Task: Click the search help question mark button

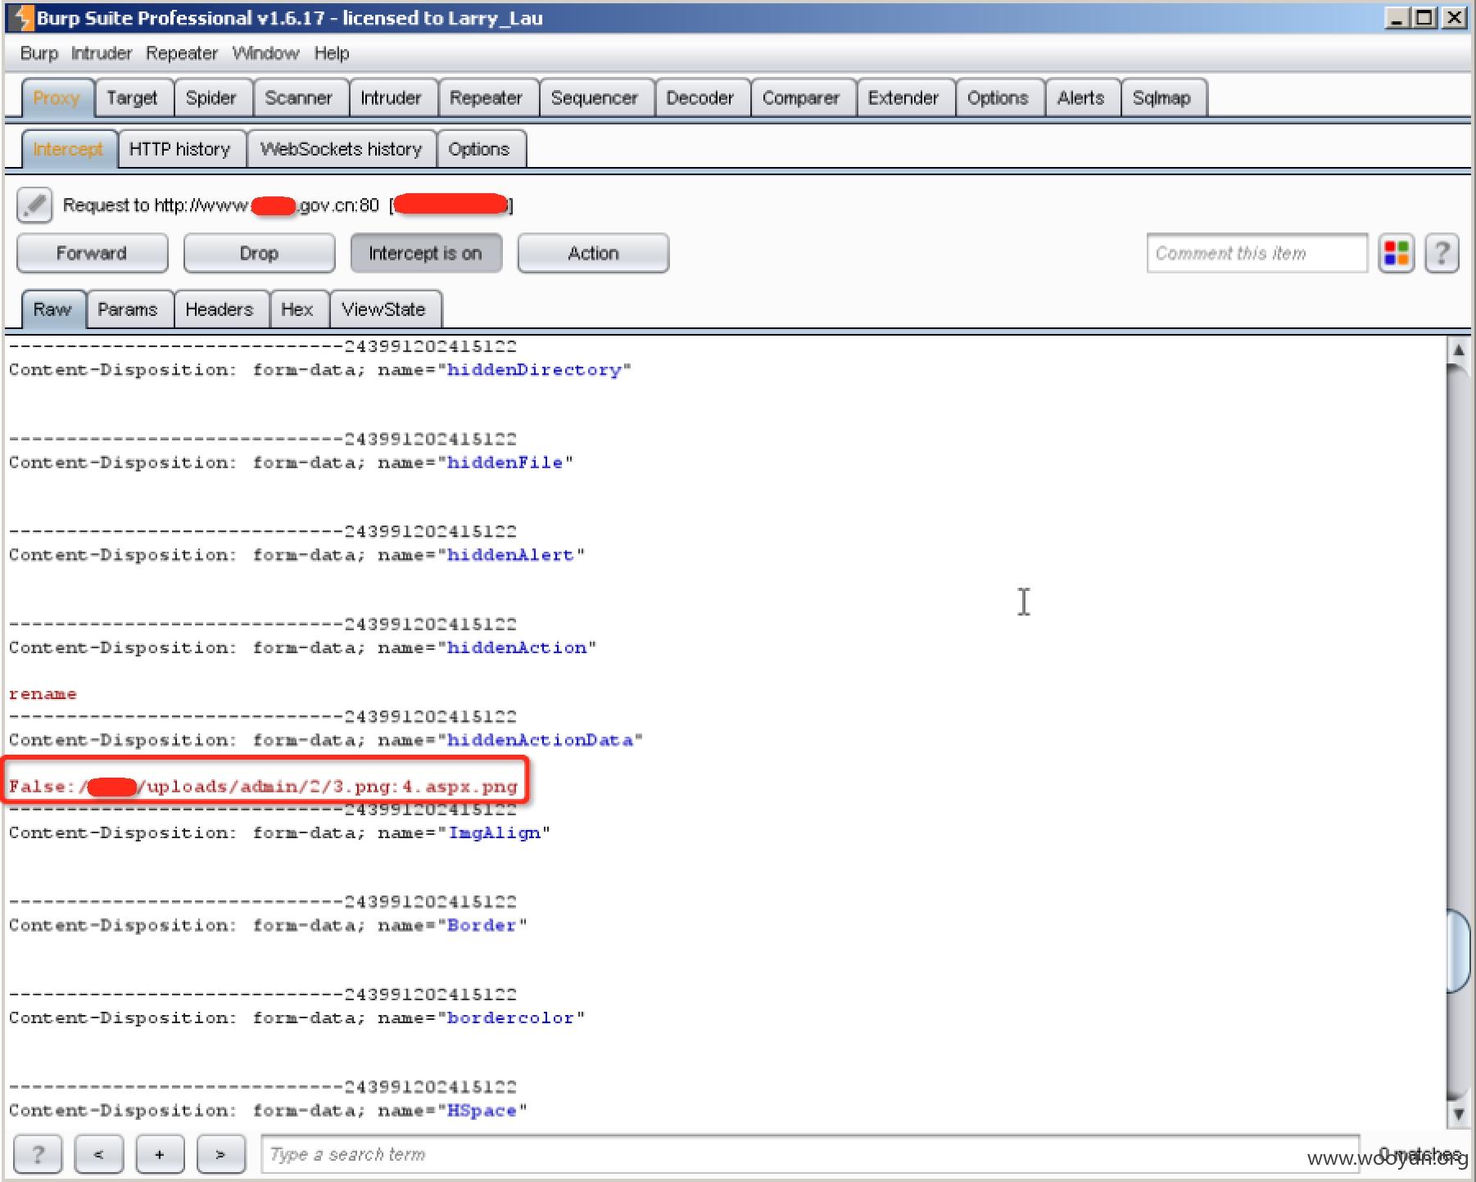Action: [x=38, y=1154]
